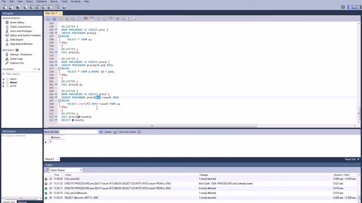
Task: Collapse the BEGIN block of proc3
Action: 59,100
